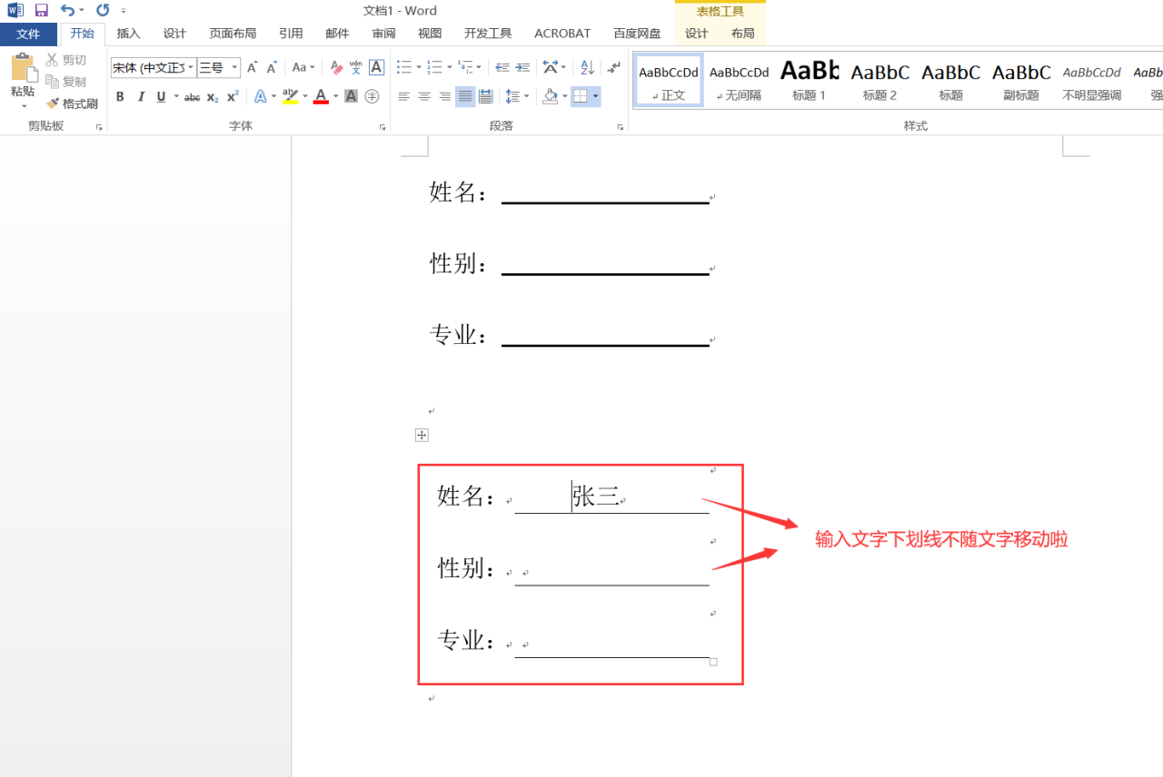This screenshot has height=777, width=1163.
Task: Click the Character Border icon
Action: click(376, 67)
